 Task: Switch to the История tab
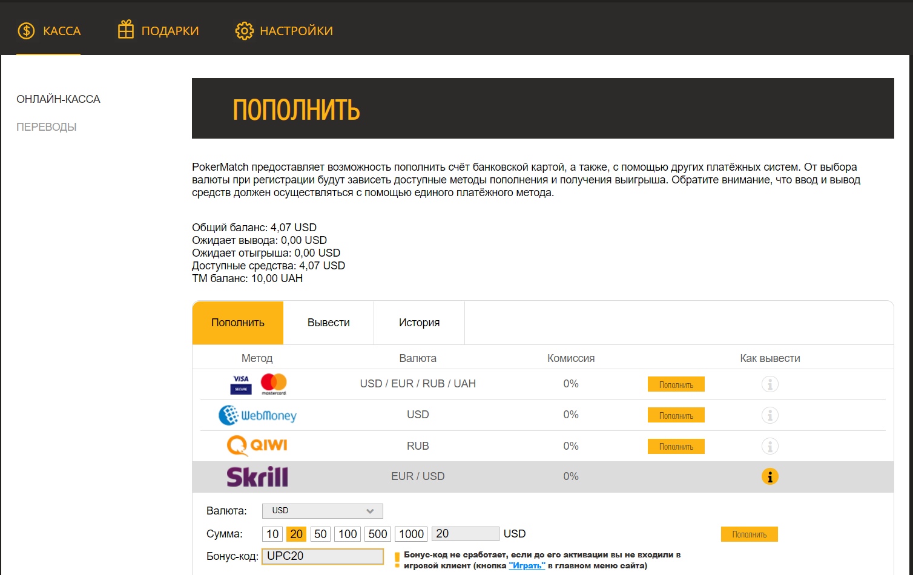pos(420,323)
